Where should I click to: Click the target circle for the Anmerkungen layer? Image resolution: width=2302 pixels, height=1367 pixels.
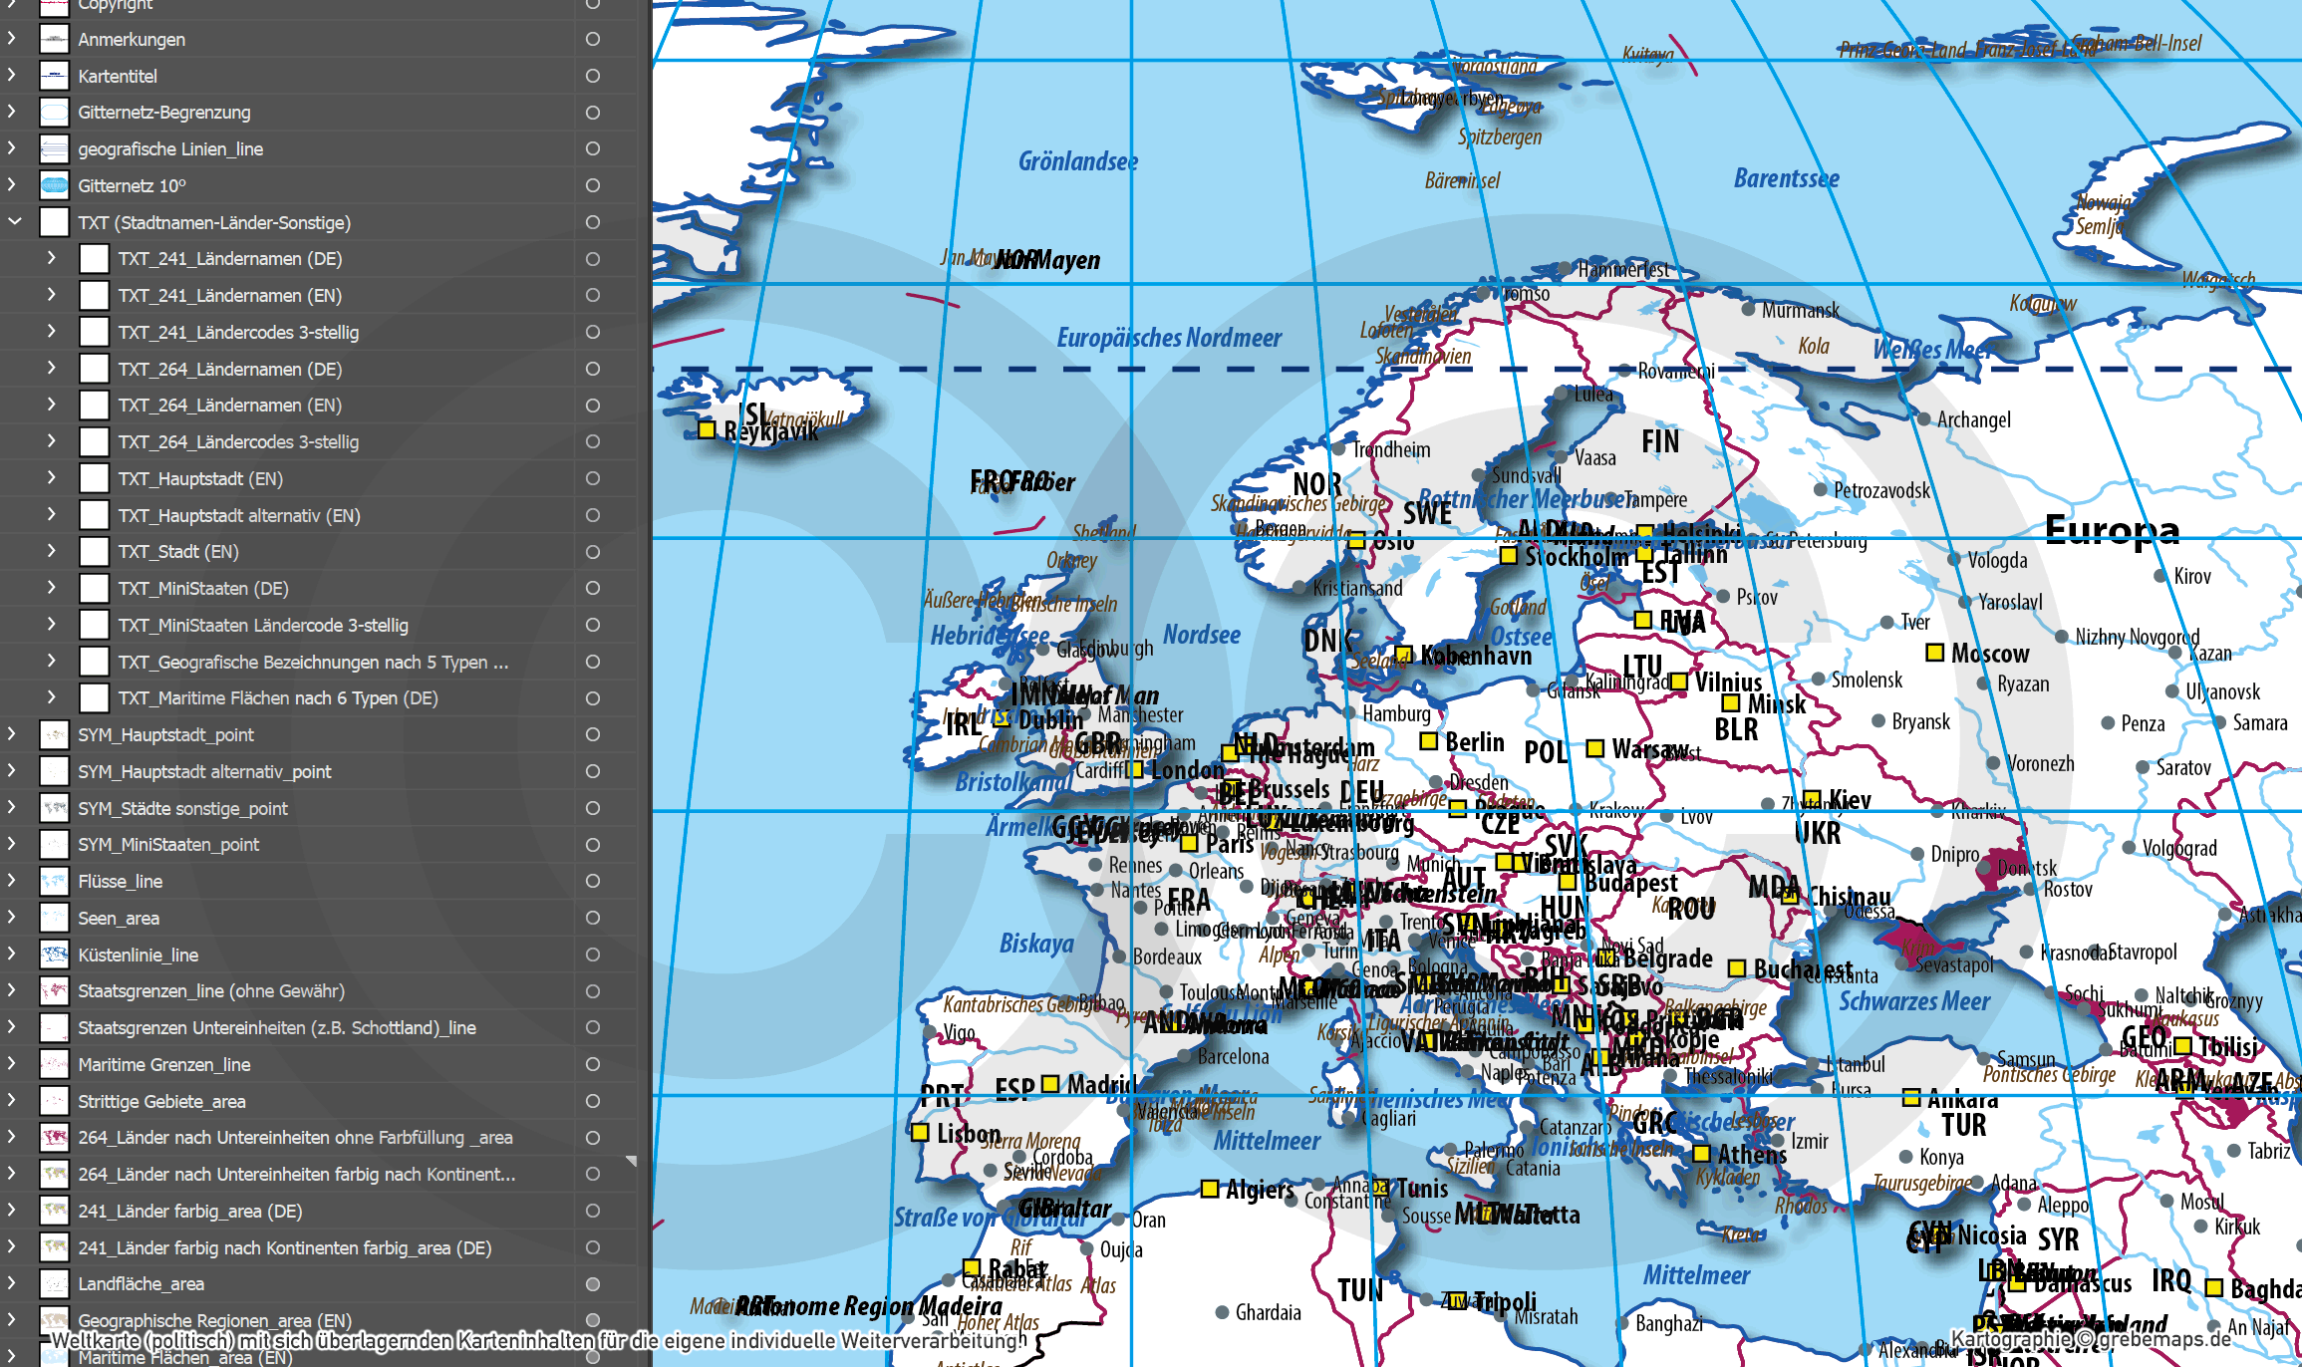[x=593, y=39]
